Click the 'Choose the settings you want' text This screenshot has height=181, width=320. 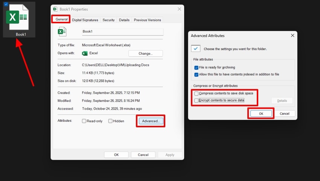[x=235, y=49]
